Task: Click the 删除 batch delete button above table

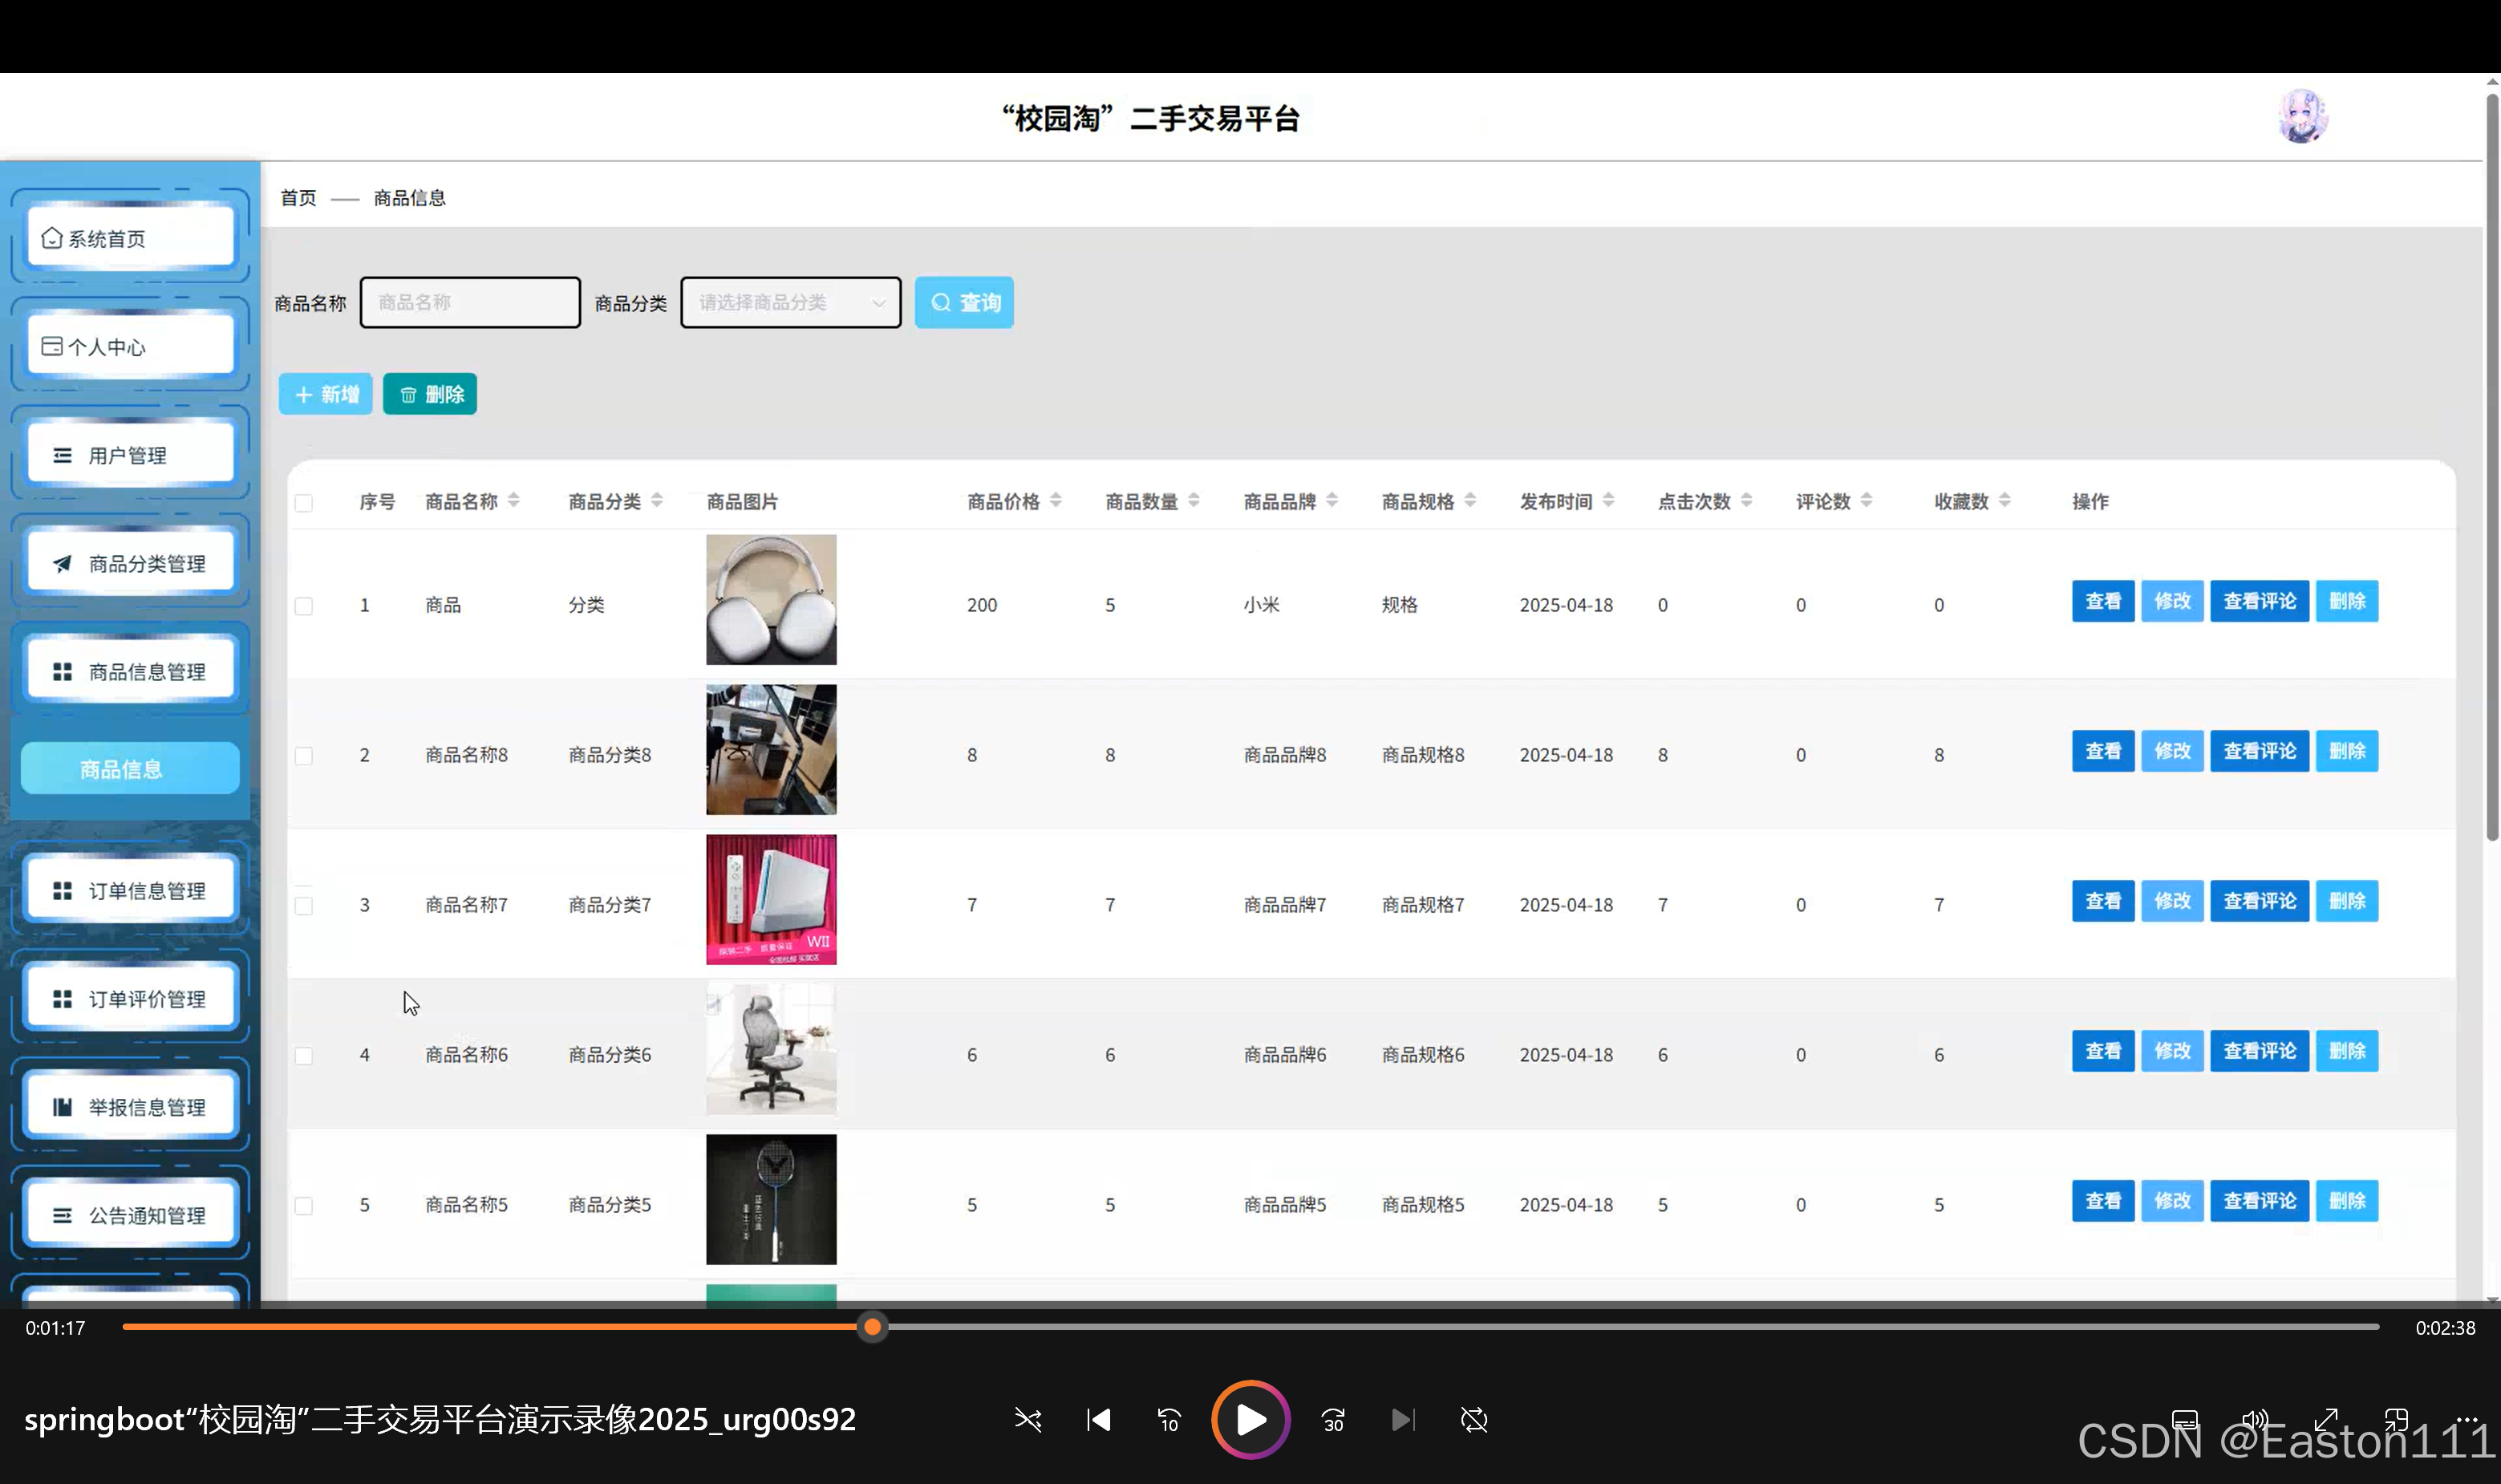Action: tap(430, 394)
